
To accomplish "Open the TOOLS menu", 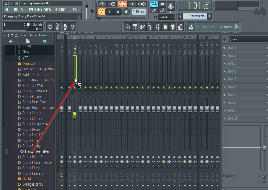I will (72, 10).
